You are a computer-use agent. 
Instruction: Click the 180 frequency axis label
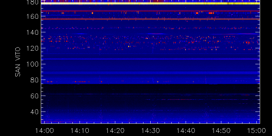pyautogui.click(x=32, y=2)
